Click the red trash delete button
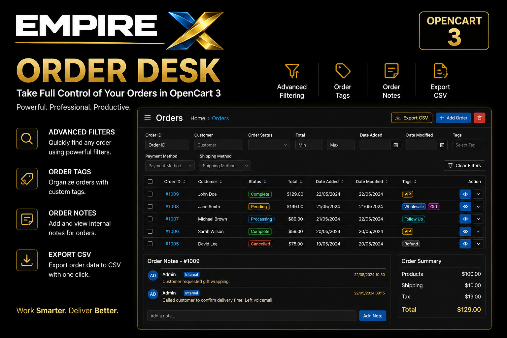 click(x=479, y=118)
